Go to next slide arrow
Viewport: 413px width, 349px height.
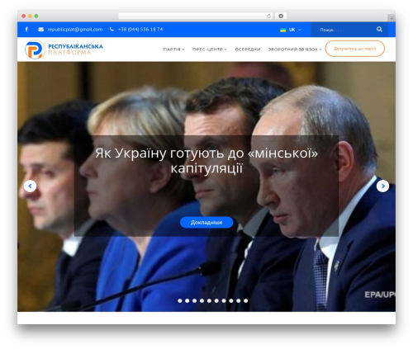pos(382,186)
